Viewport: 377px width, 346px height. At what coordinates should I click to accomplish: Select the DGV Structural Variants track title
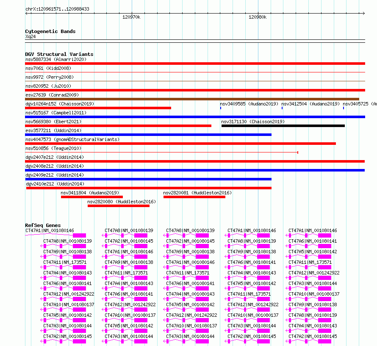(x=59, y=54)
